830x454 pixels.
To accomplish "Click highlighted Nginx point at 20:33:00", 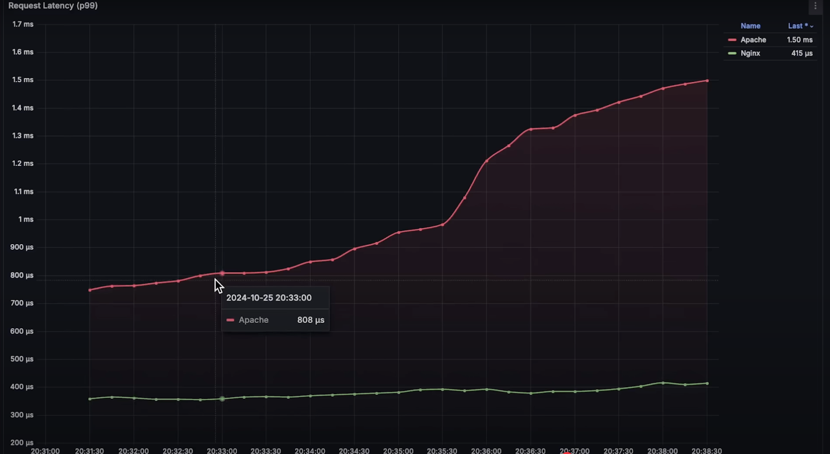I will pos(222,399).
